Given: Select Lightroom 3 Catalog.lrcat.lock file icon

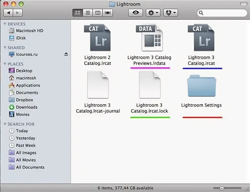Looking at the screenshot, I should pyautogui.click(x=149, y=85).
